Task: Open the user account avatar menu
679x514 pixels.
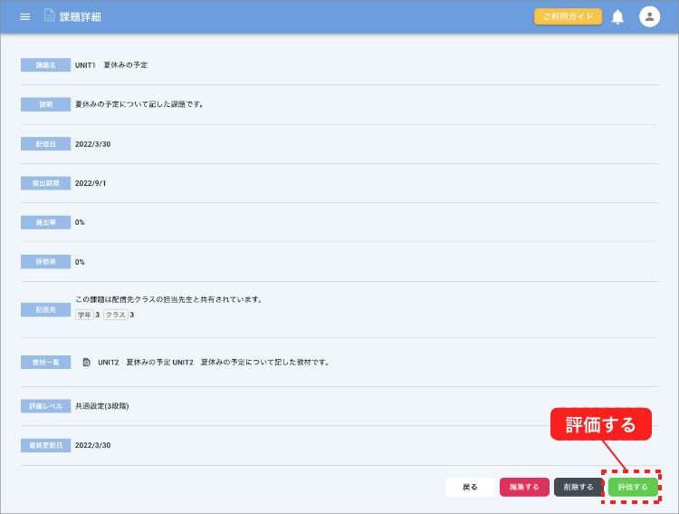Action: 649,17
